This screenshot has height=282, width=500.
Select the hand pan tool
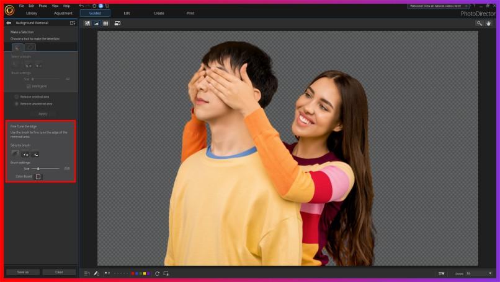(x=489, y=23)
